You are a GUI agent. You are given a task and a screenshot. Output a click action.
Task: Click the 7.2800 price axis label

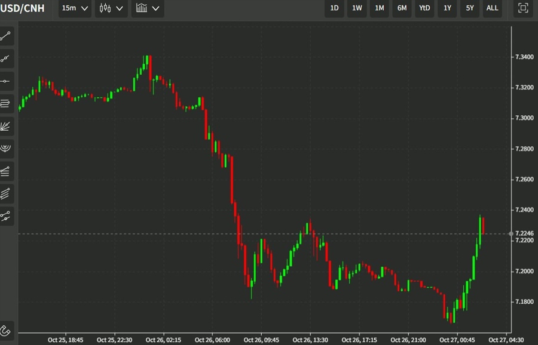525,149
